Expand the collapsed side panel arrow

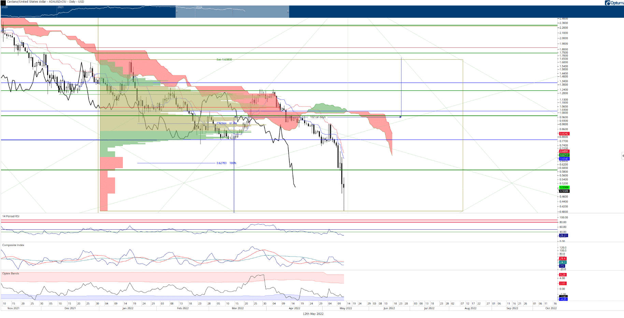[623, 156]
